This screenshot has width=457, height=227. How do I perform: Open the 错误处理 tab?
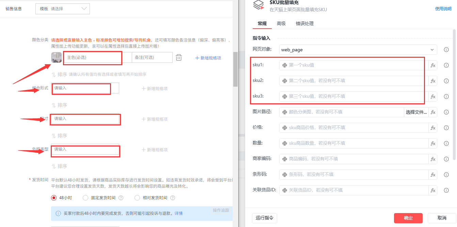point(305,23)
